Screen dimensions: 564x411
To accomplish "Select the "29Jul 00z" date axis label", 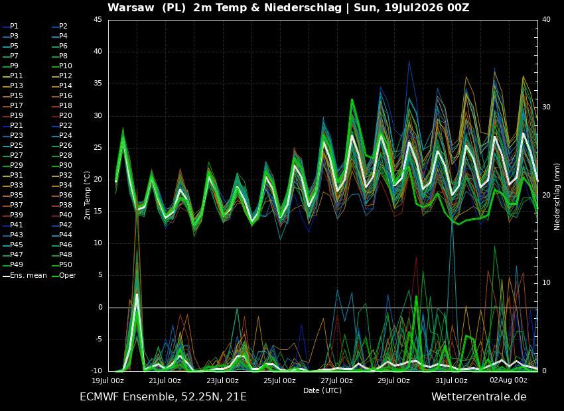I will pyautogui.click(x=393, y=381).
